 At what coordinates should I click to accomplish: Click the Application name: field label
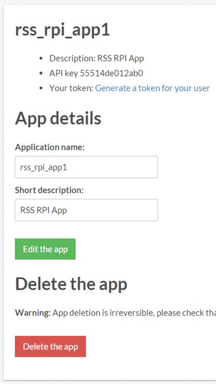[49, 147]
